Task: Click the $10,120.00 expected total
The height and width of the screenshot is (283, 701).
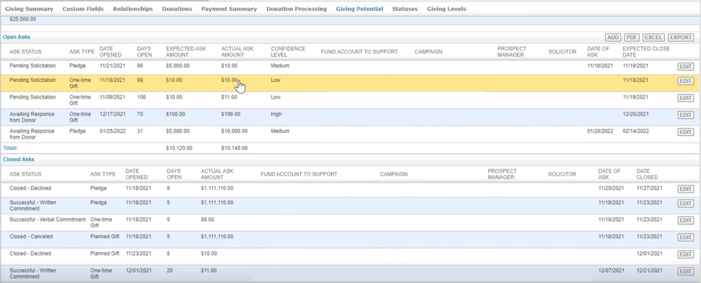Action: tap(179, 148)
